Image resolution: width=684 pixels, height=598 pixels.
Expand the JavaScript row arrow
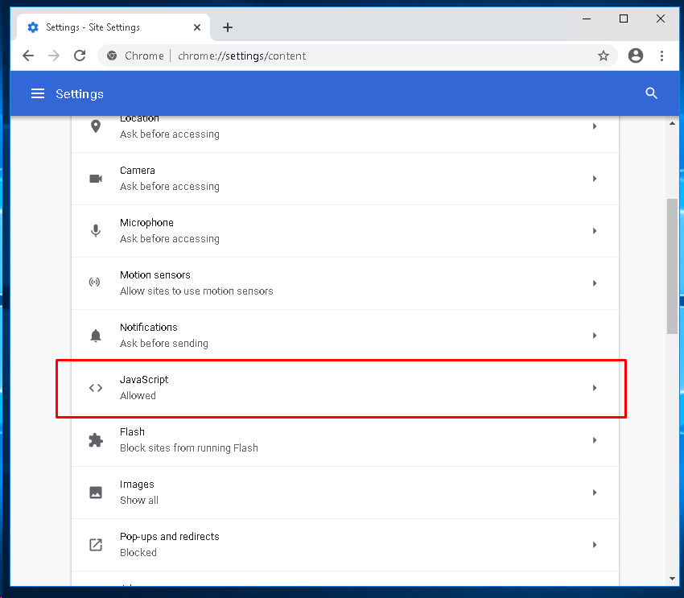pos(595,388)
